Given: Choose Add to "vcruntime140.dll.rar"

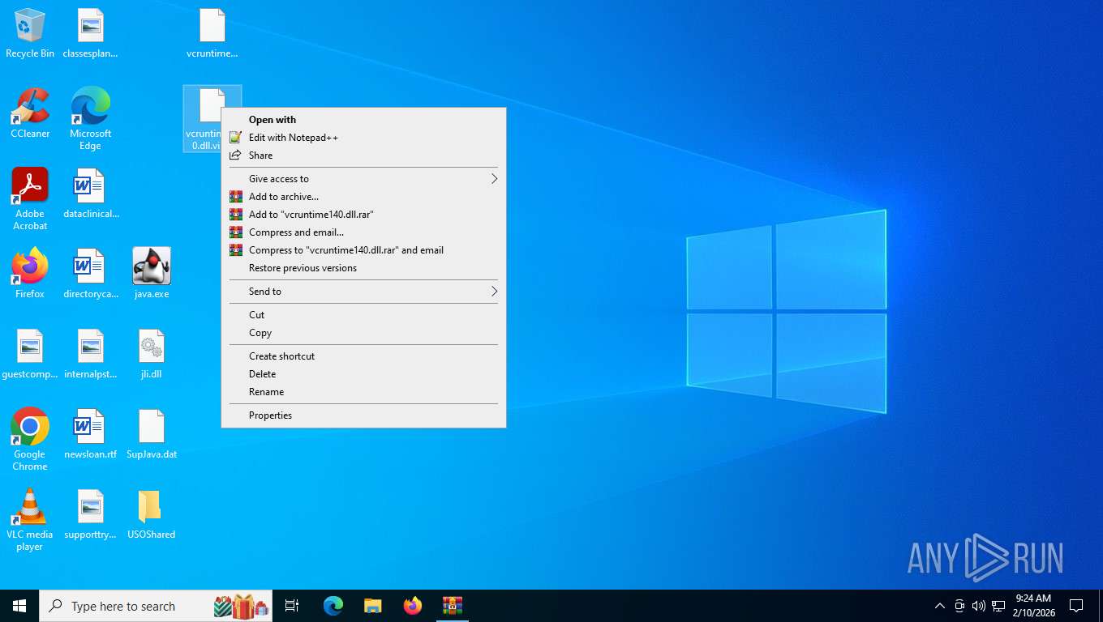Looking at the screenshot, I should [363, 215].
